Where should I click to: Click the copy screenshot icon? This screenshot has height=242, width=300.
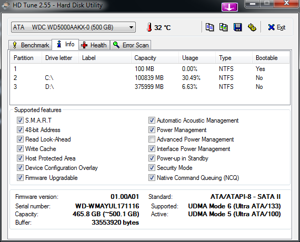tap(224, 27)
